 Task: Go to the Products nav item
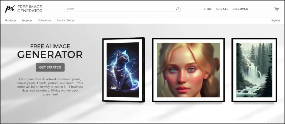pyautogui.click(x=11, y=20)
